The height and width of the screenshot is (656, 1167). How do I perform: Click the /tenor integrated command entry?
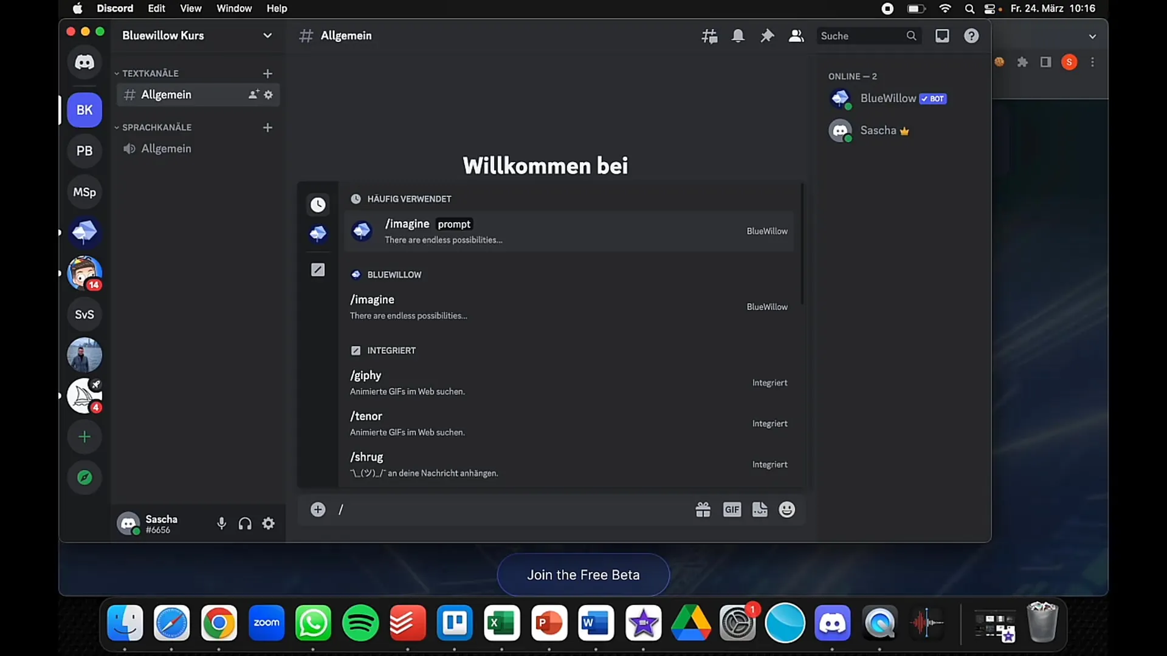(x=569, y=423)
